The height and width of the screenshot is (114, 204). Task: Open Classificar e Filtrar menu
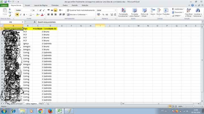click(x=189, y=12)
